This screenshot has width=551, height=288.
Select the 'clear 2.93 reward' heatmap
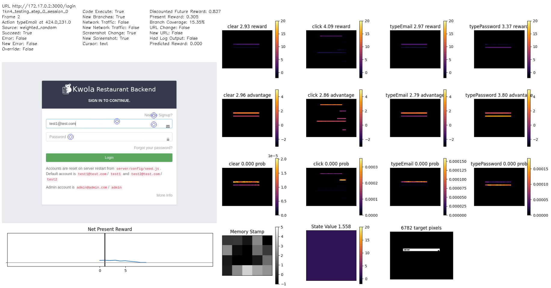(x=247, y=50)
